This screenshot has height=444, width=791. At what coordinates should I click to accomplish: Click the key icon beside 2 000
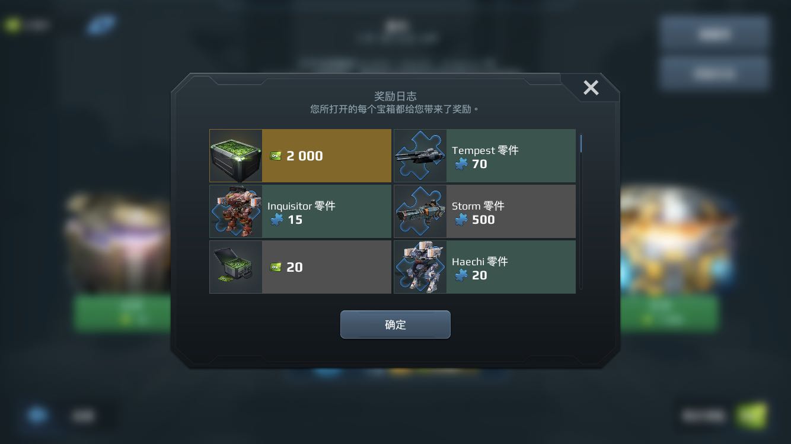[x=276, y=156]
